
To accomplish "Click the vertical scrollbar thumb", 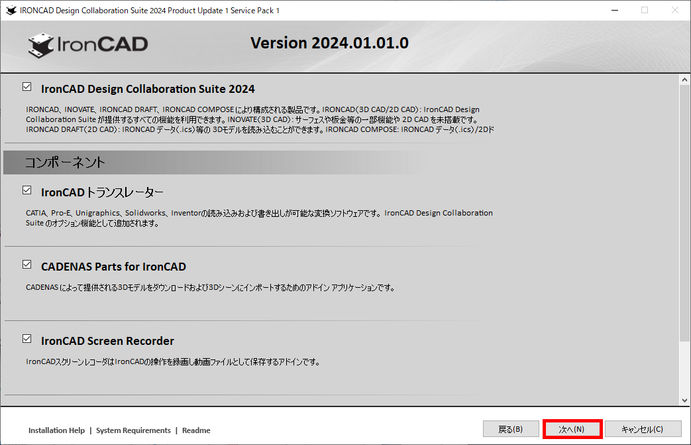I will (x=685, y=212).
